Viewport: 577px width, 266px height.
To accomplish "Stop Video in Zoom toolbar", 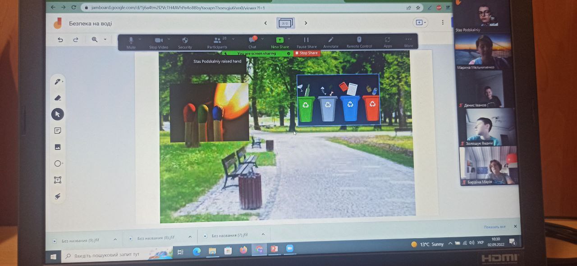I will [159, 41].
